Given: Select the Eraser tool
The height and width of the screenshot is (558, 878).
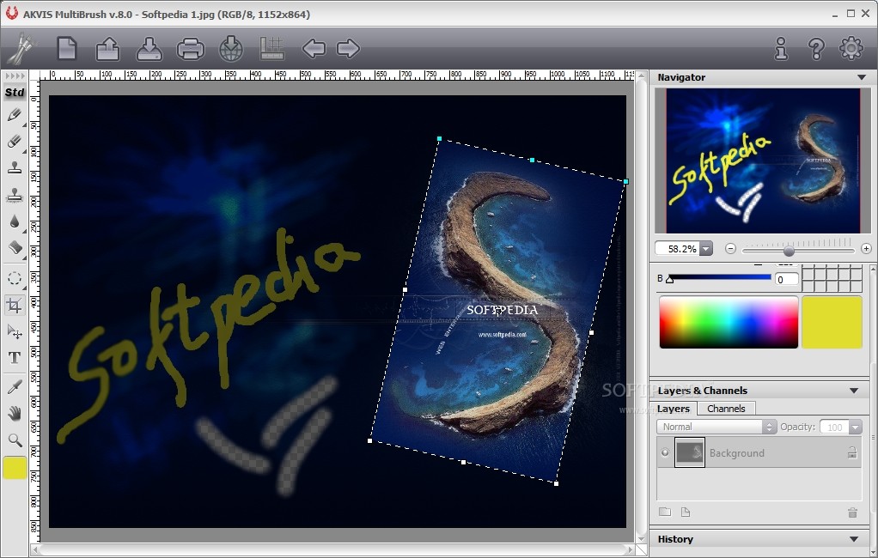Looking at the screenshot, I should point(15,141).
